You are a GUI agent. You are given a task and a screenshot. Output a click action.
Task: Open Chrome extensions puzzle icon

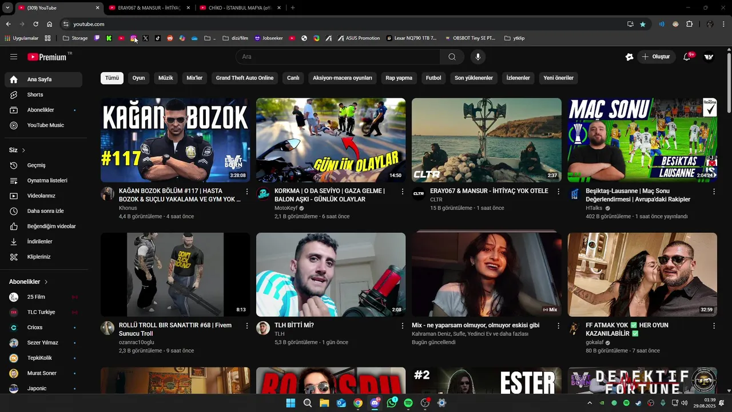click(689, 24)
